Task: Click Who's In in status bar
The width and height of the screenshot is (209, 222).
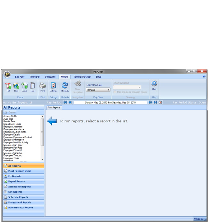Action: (198, 219)
